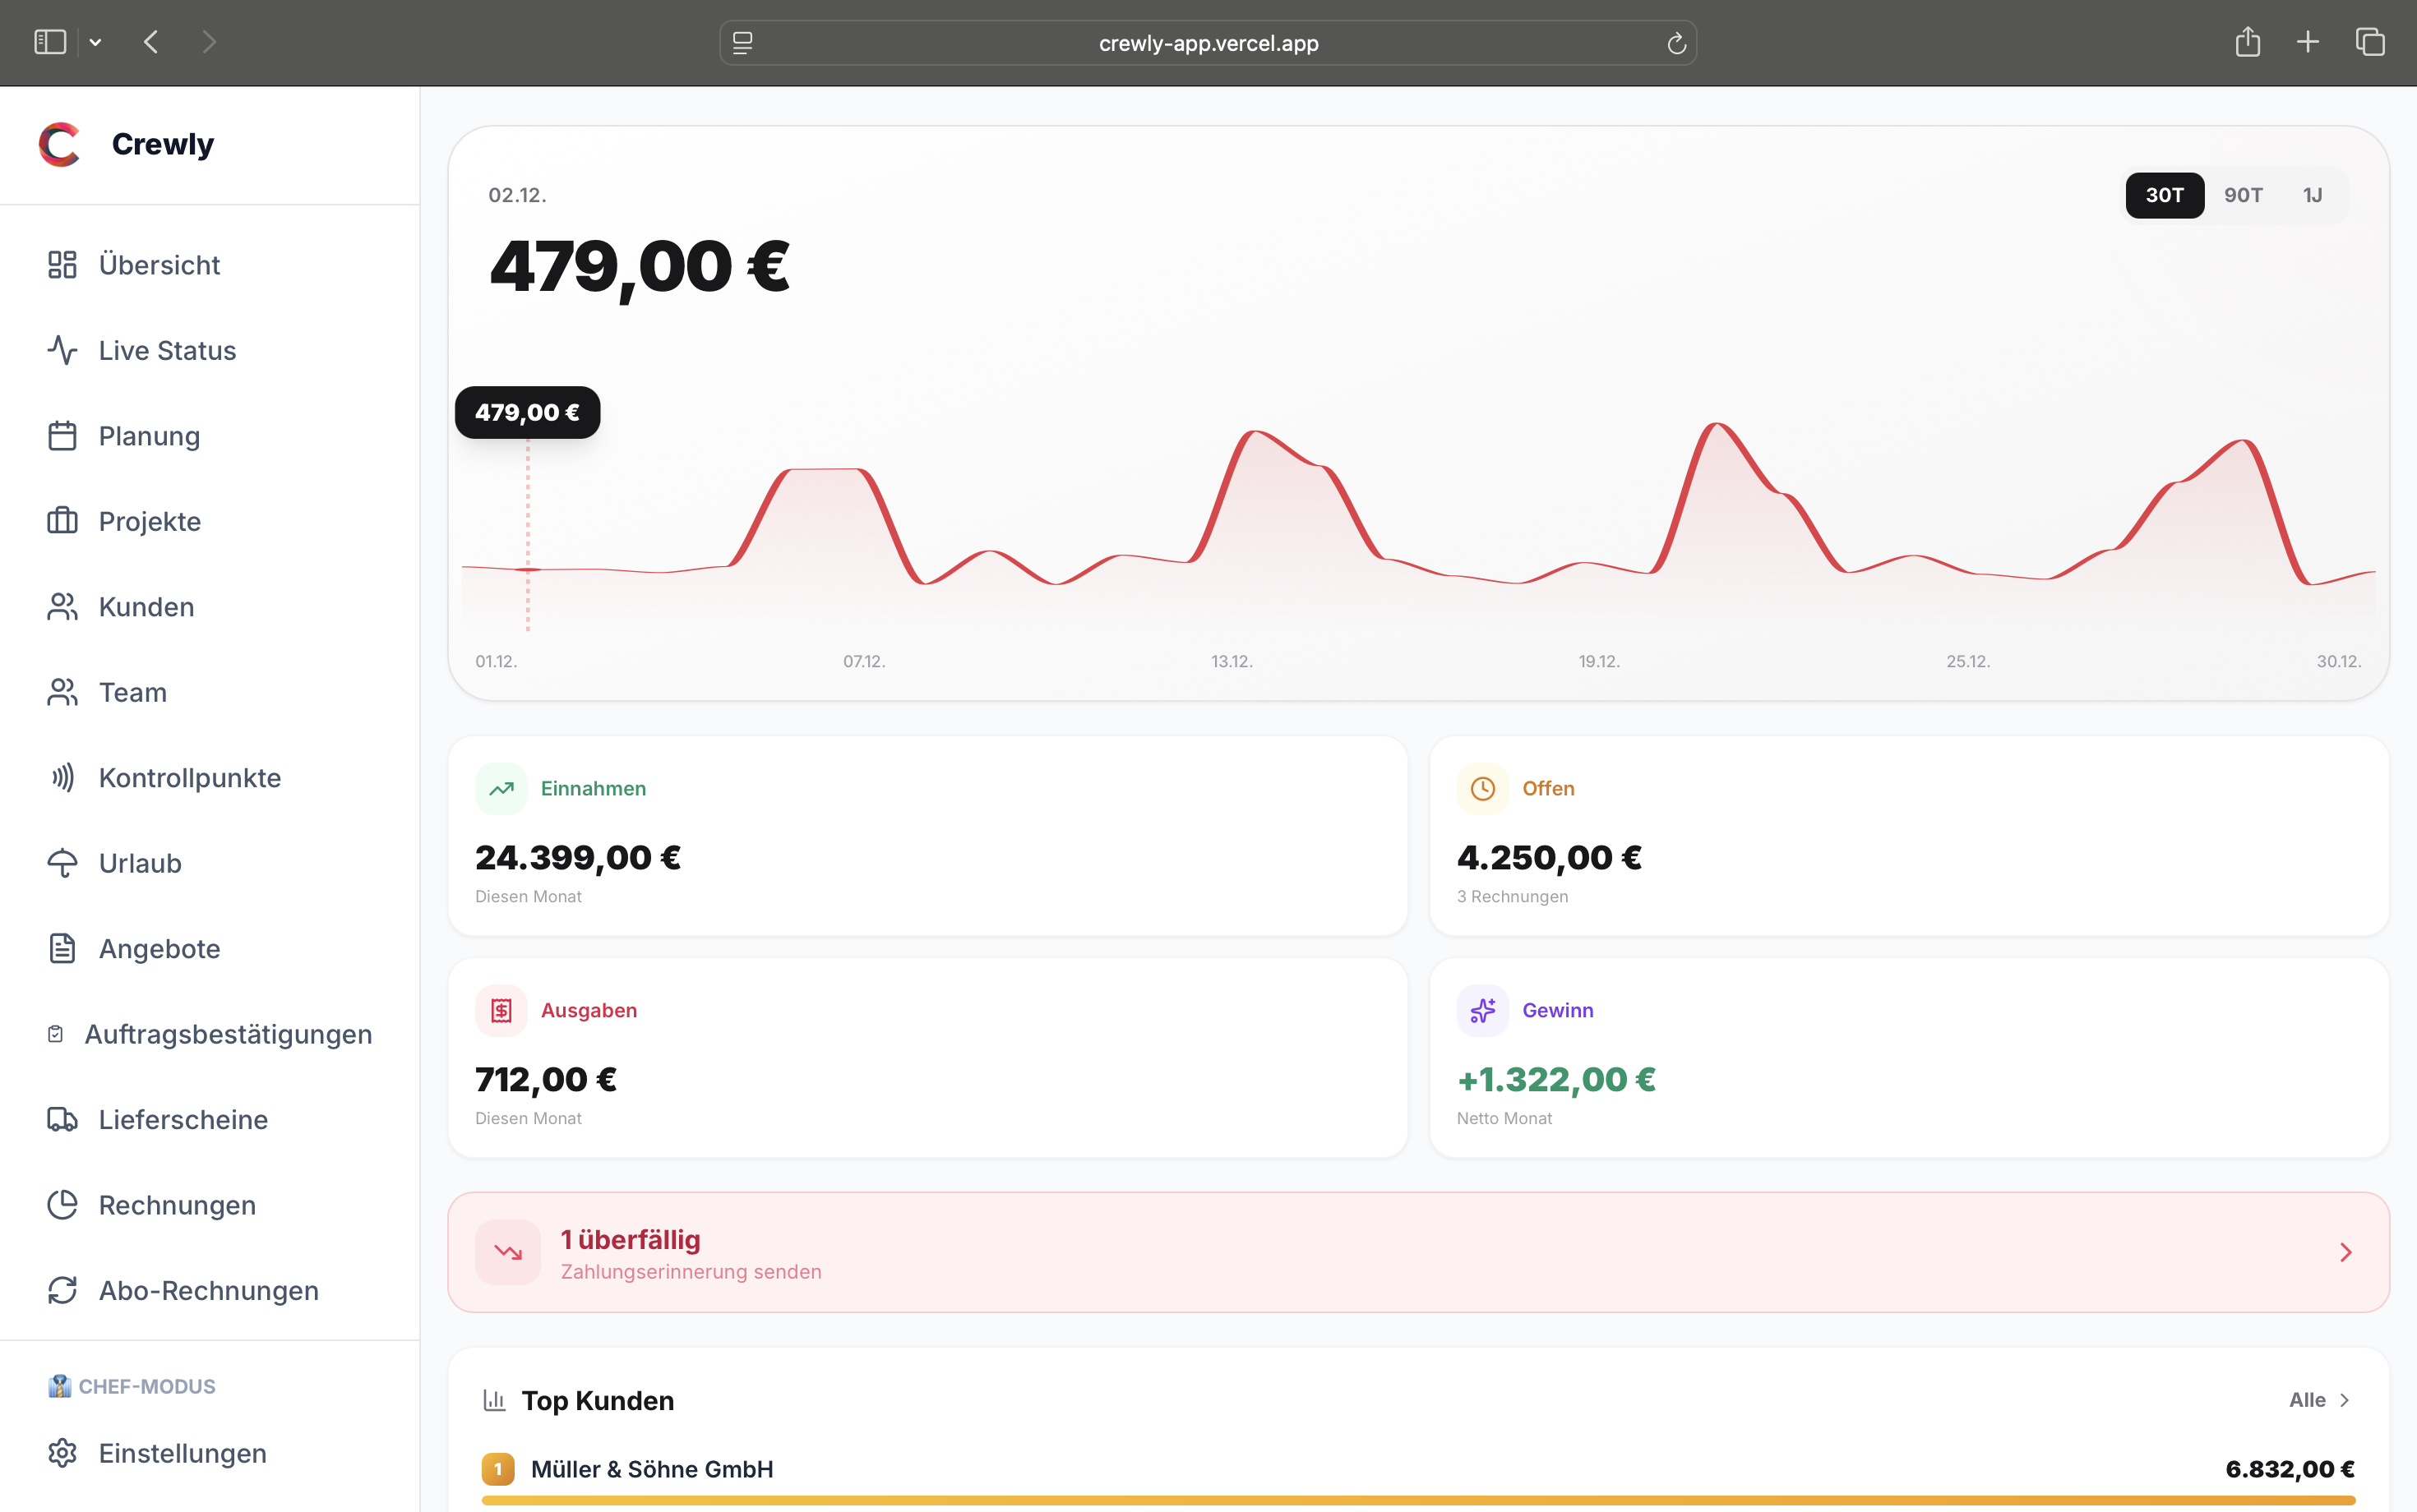Screen dimensions: 2417x1512
Task: Click the Live Status pulse icon
Action: (x=62, y=350)
